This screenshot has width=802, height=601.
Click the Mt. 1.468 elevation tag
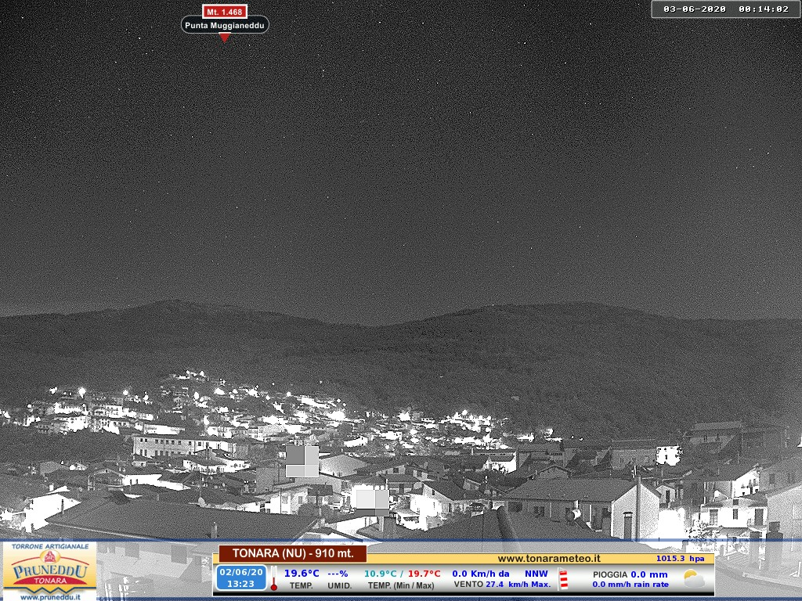[225, 12]
